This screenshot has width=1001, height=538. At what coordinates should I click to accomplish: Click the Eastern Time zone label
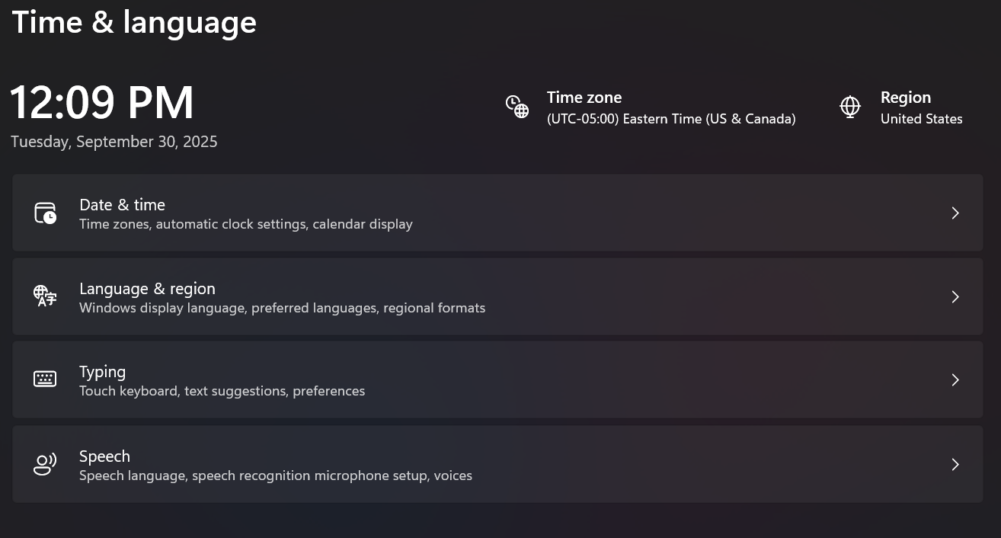click(671, 119)
